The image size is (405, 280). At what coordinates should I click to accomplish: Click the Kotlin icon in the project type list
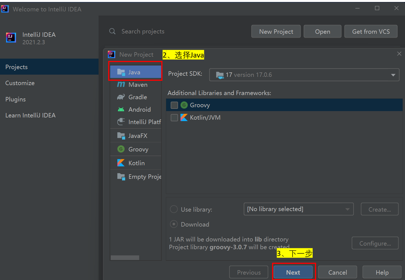(121, 163)
